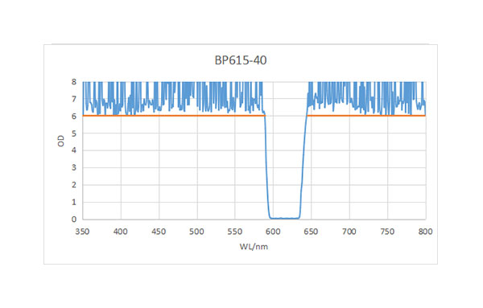Select the orange OD 6 line left of passband
This screenshot has width=483, height=308.
174,116
